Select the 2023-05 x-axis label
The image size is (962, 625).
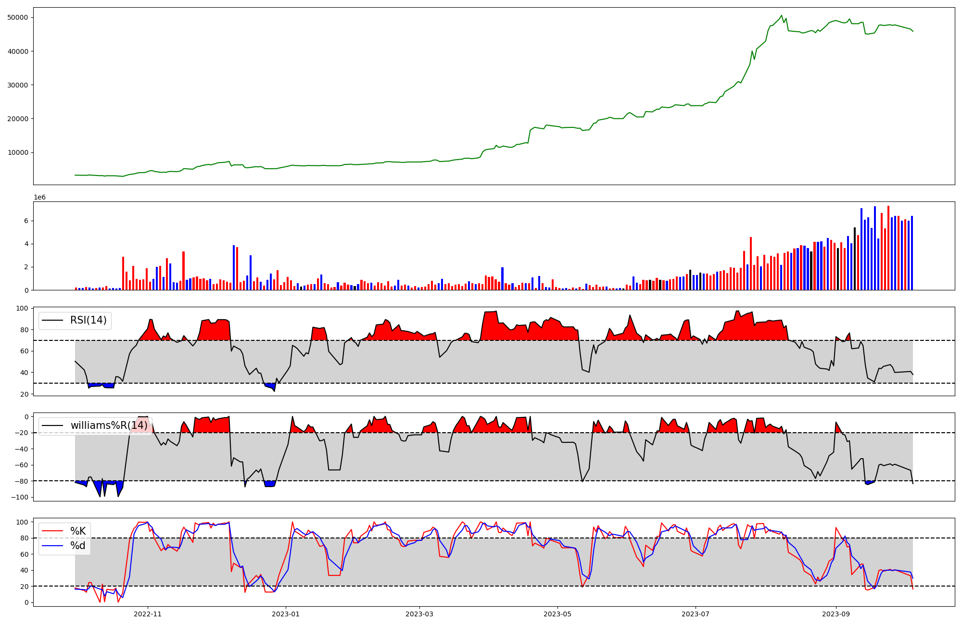point(557,614)
